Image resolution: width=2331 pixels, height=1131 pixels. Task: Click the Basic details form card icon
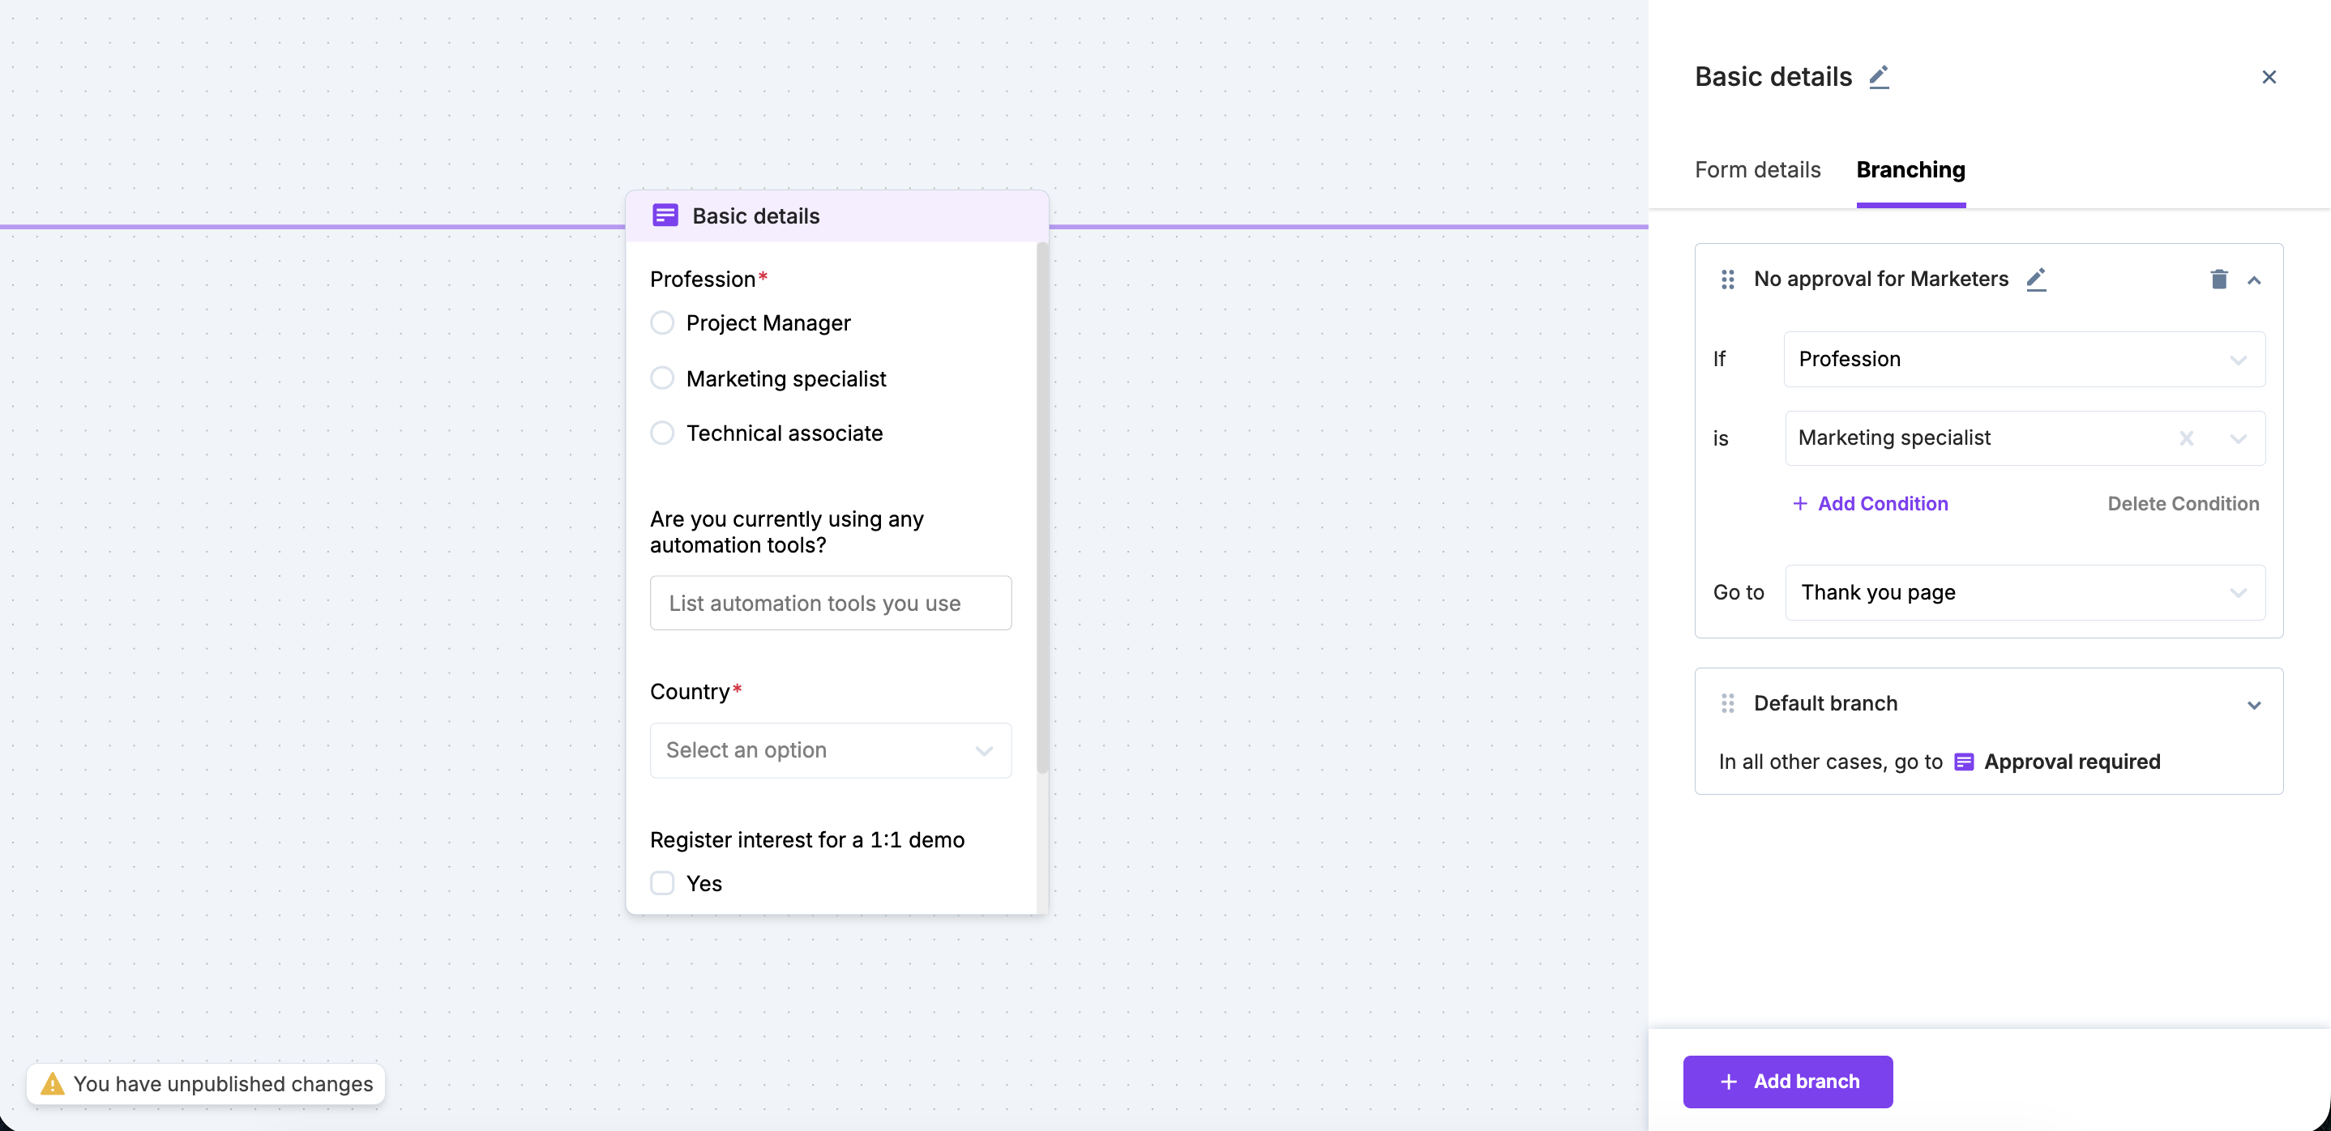pyautogui.click(x=665, y=216)
